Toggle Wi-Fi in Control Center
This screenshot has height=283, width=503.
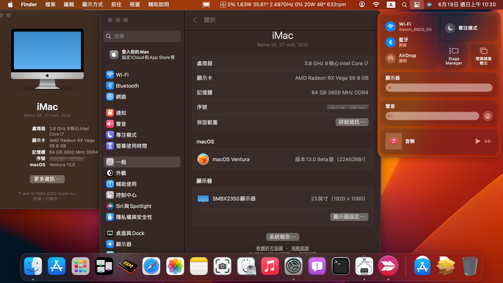click(x=391, y=27)
